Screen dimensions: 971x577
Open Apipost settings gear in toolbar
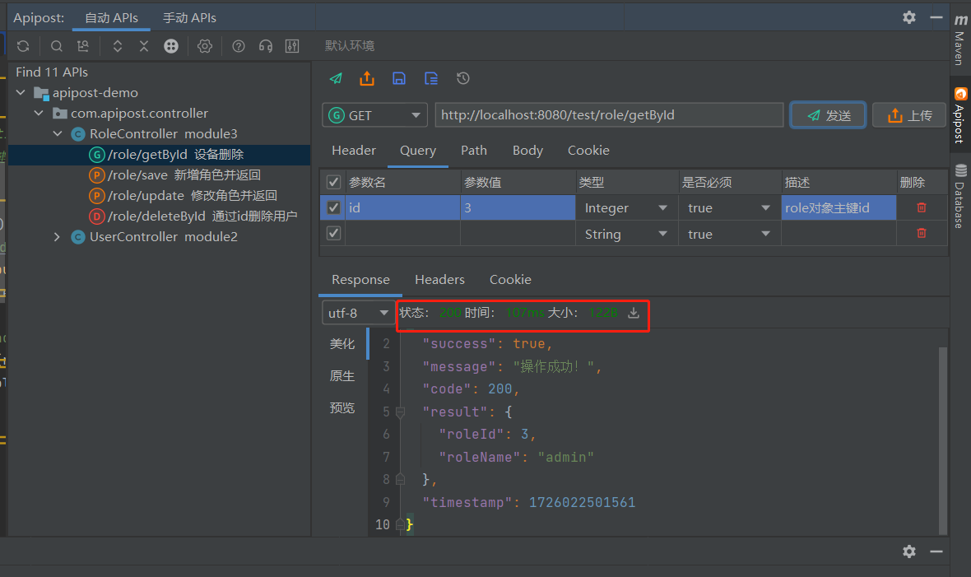(204, 46)
